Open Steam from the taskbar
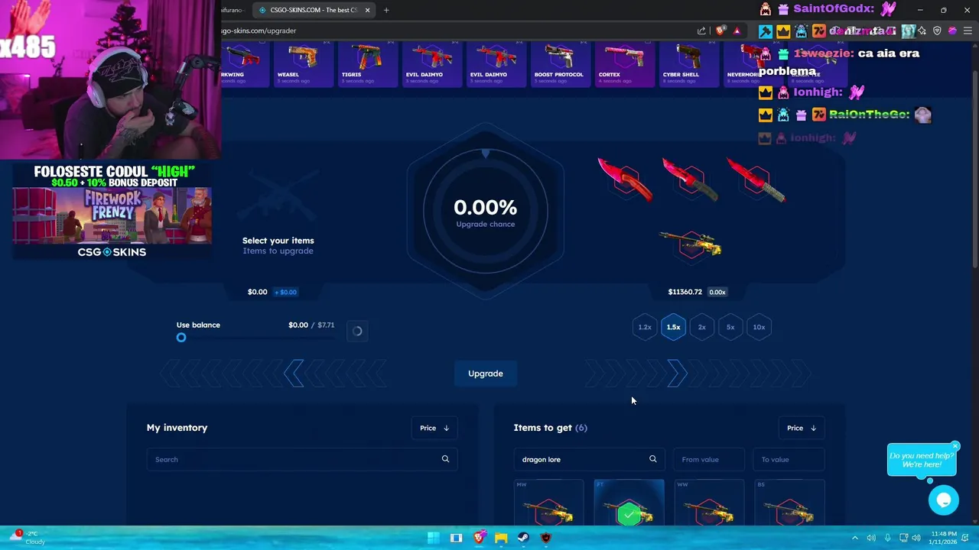The image size is (979, 550). pyautogui.click(x=523, y=538)
